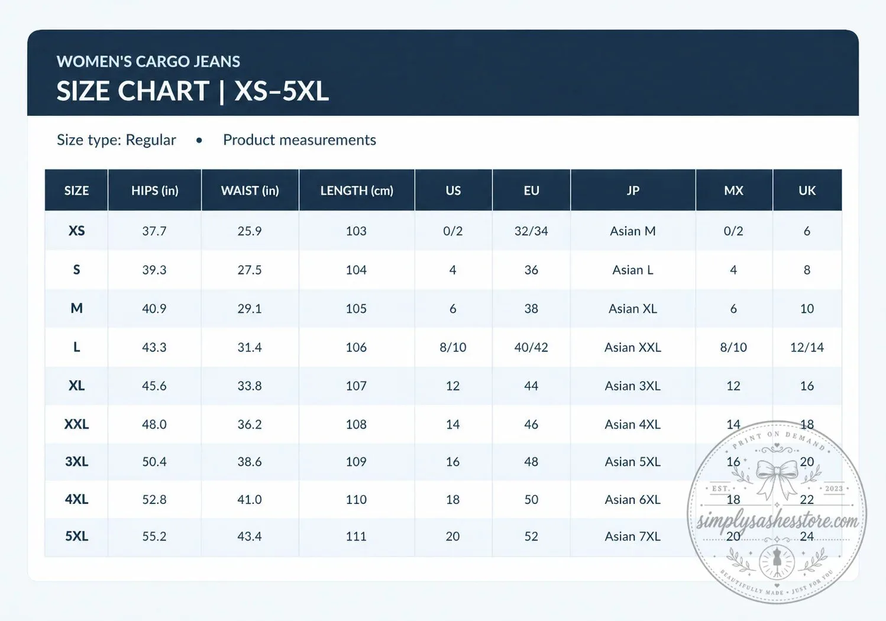
Task: Select hips value "40.9" in M row
Action: 154,309
